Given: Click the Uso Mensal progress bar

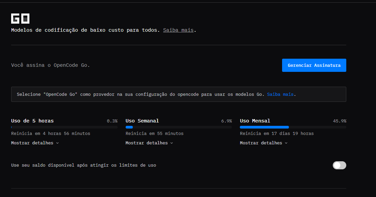Looking at the screenshot, I should pos(293,128).
